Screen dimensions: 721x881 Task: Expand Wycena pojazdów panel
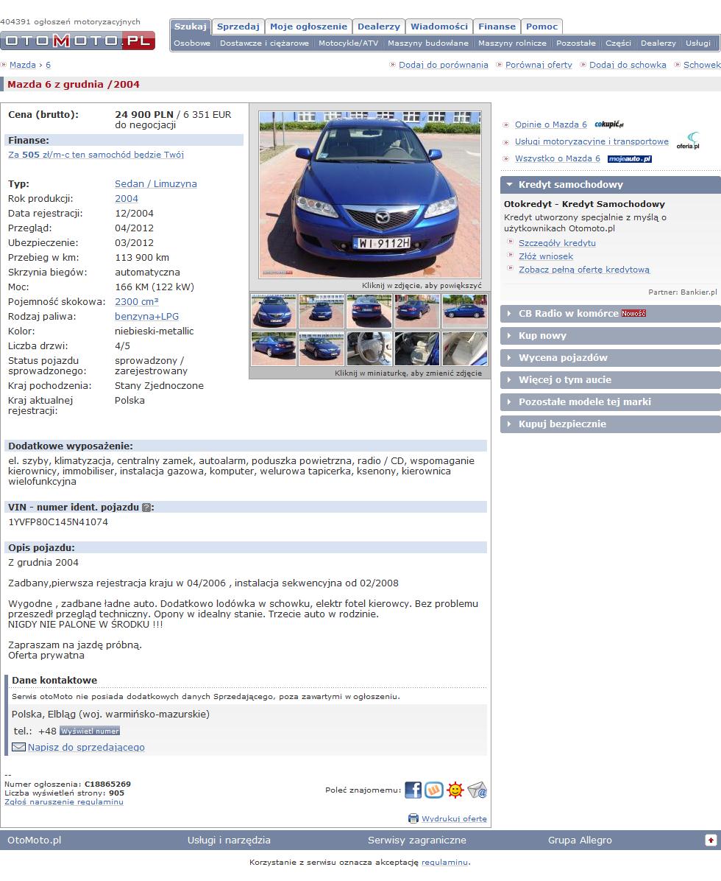coord(611,358)
